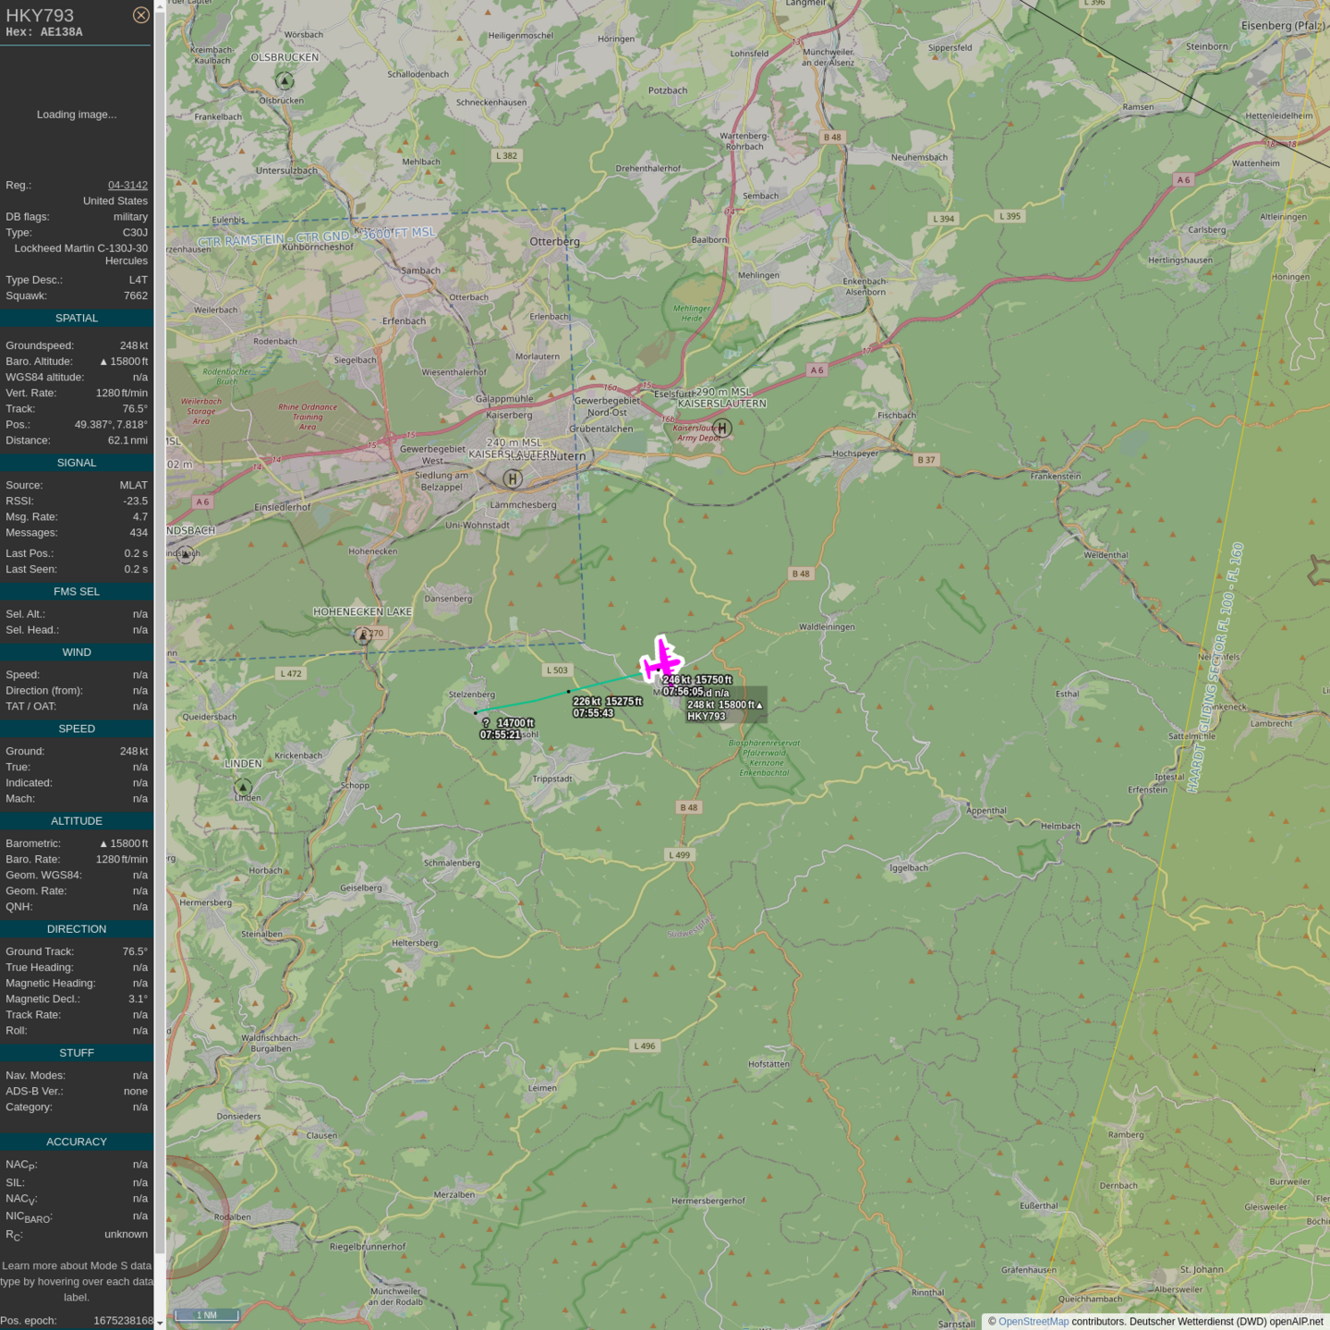The width and height of the screenshot is (1330, 1330).
Task: Click the Kaiserslautern heliport H icon
Action: (x=513, y=478)
